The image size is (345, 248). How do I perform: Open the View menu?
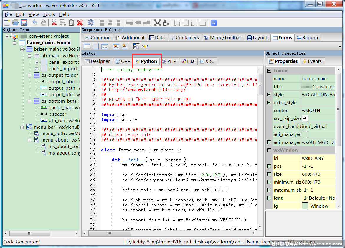pyautogui.click(x=34, y=14)
